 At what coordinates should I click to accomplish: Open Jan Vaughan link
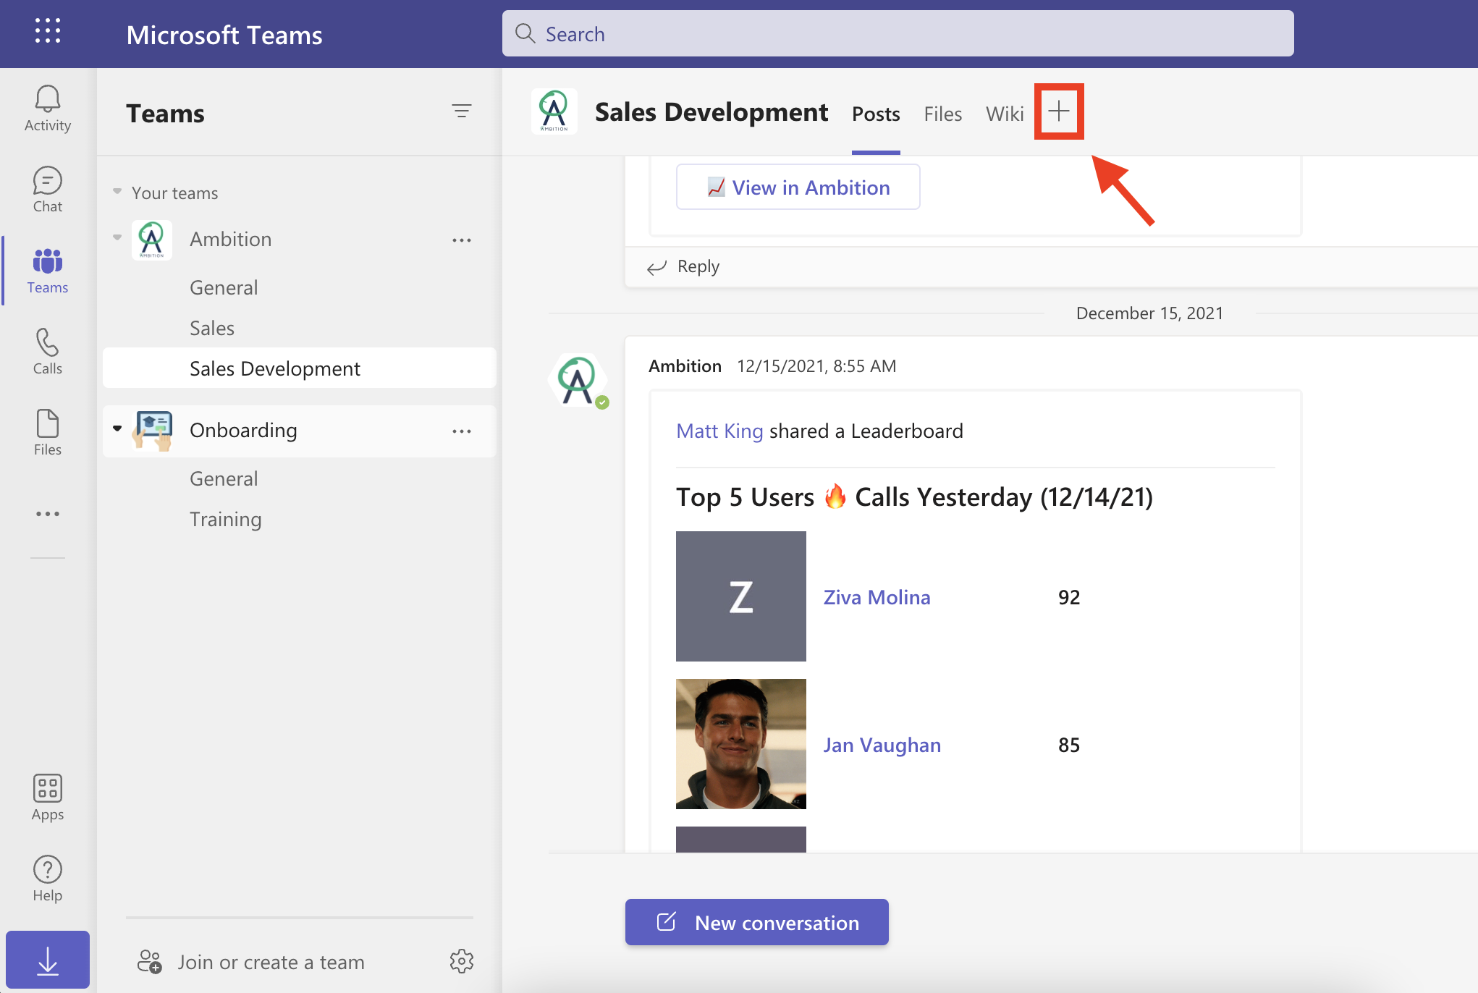tap(882, 745)
